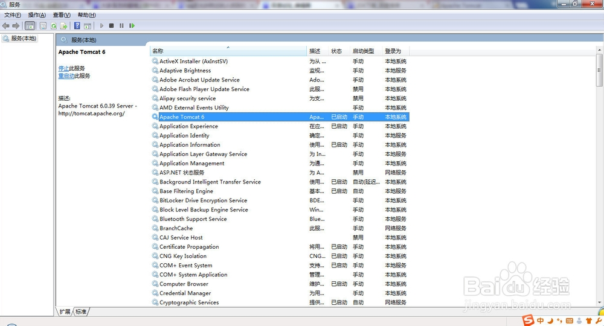Open the 操作(A) menu

37,15
